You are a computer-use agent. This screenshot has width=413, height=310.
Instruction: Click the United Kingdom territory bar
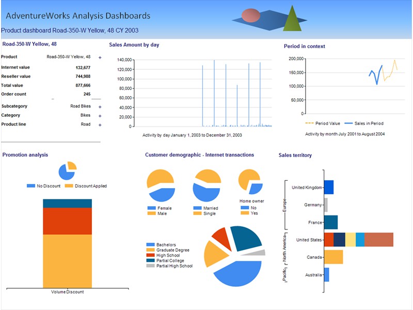tap(329, 187)
